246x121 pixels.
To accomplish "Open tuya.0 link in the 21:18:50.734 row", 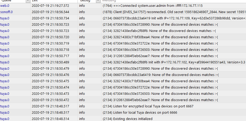I will (x=5, y=18).
